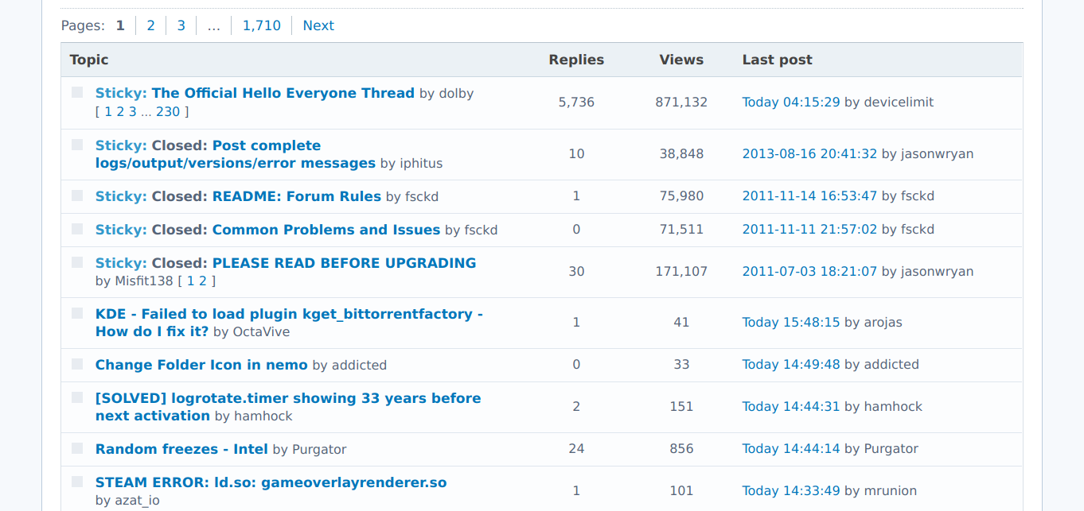Click status icon beside Hello Everyone Thread

(x=77, y=92)
